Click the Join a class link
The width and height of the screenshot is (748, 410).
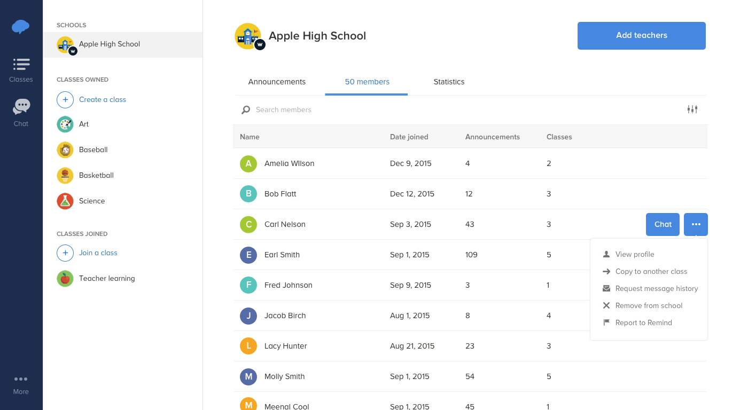point(98,253)
